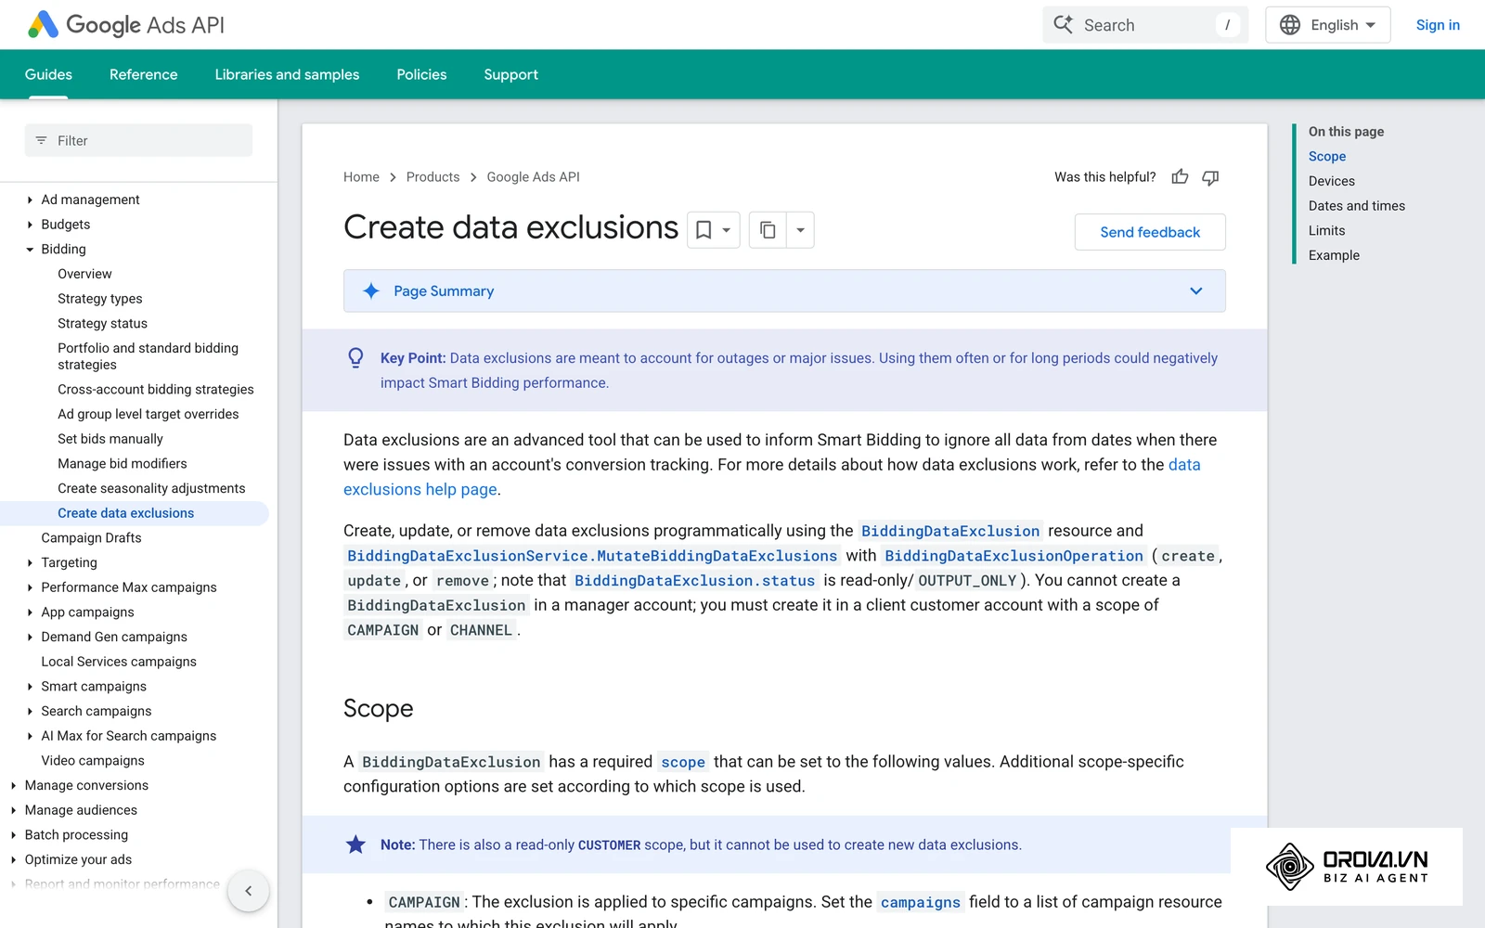
Task: Click the Home breadcrumb link
Action: click(361, 176)
